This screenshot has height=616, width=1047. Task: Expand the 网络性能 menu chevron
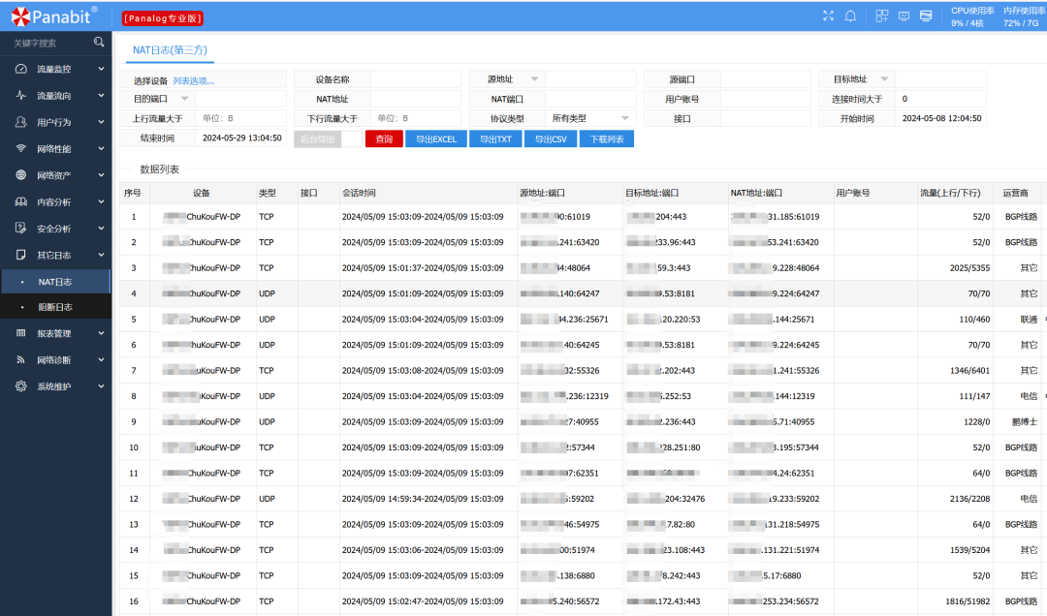coord(101,148)
